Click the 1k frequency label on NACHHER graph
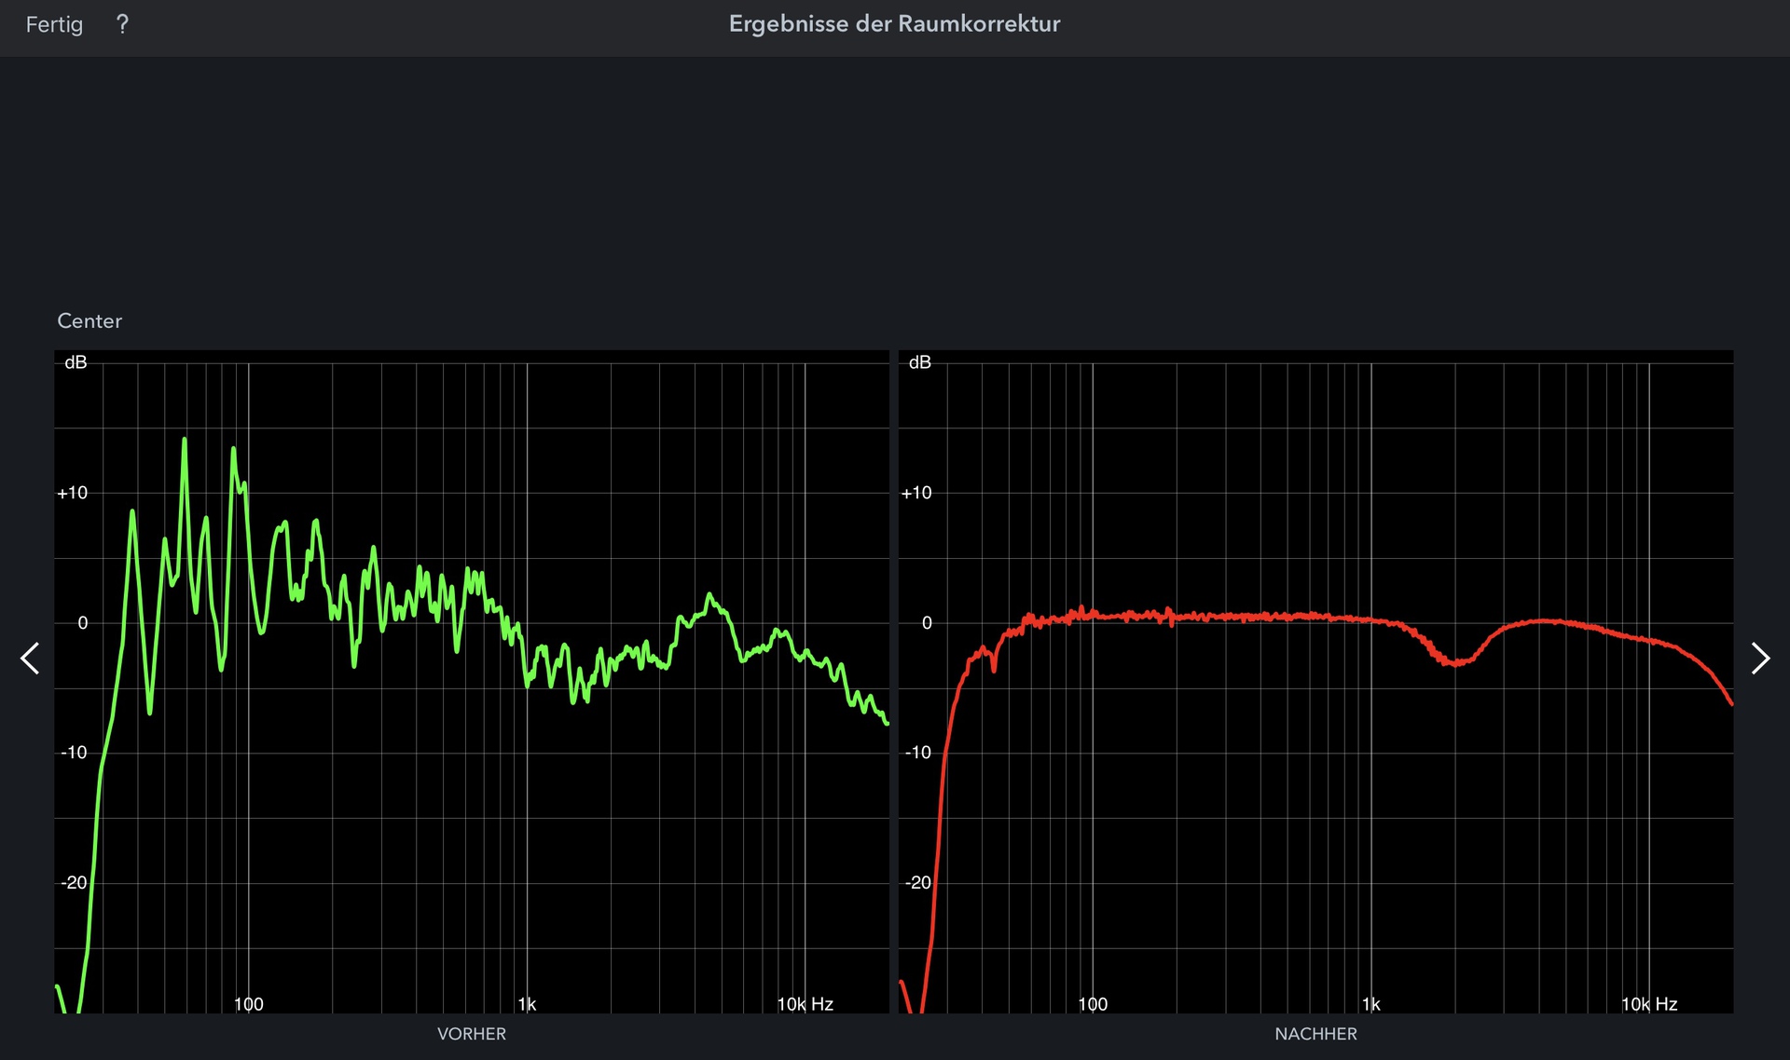Screen dimensions: 1790x1060 (1370, 1004)
